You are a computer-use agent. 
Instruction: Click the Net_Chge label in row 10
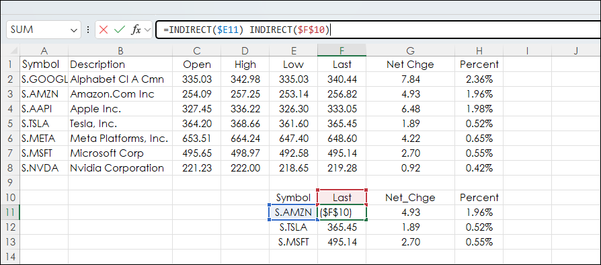(x=410, y=198)
